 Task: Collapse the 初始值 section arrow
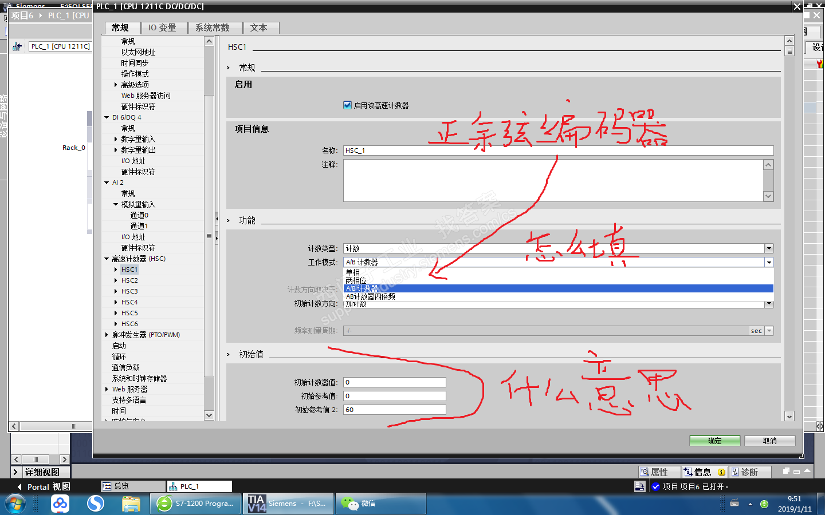coord(228,355)
